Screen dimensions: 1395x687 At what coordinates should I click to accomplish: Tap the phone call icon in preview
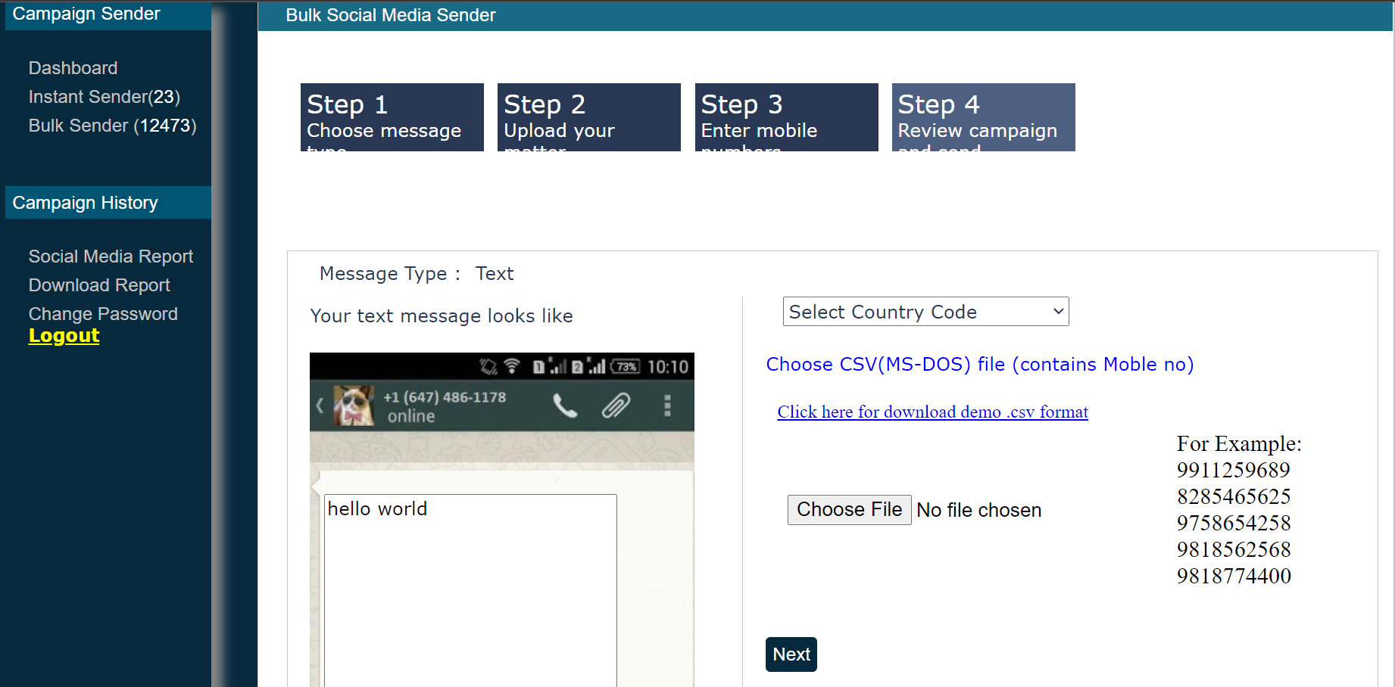[565, 406]
